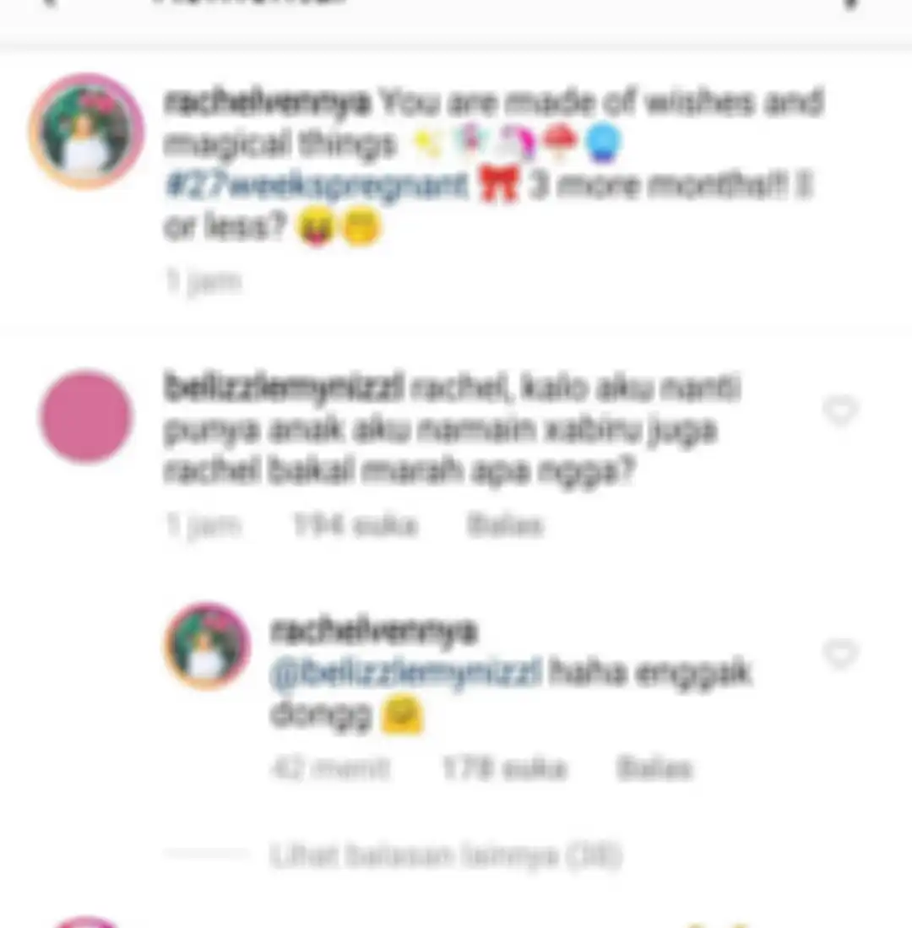Tap the 1 jam timestamp under caption
This screenshot has width=912, height=928.
click(204, 282)
